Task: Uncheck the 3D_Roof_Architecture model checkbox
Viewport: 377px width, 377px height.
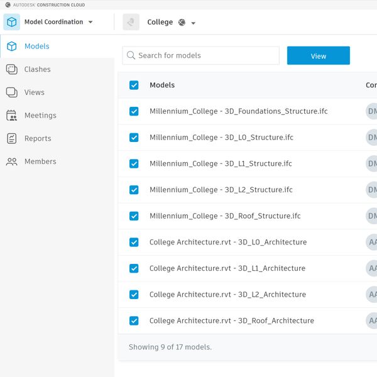Action: (x=134, y=320)
